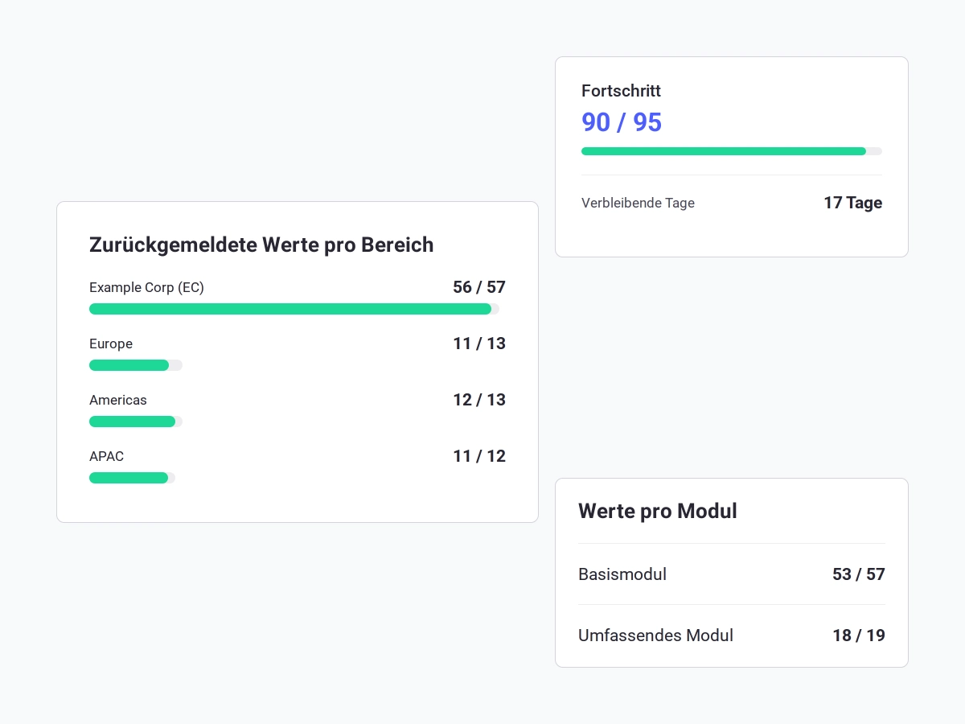The height and width of the screenshot is (724, 965).
Task: Click the '56 / 57' value
Action: pyautogui.click(x=479, y=287)
